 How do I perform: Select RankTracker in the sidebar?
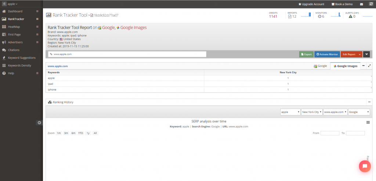[16, 19]
